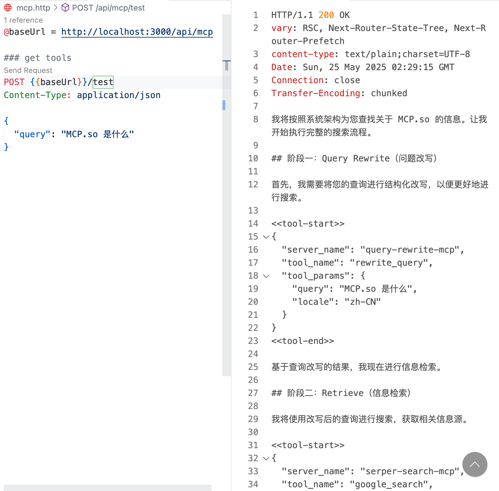Image resolution: width=499 pixels, height=491 pixels.
Task: Open the POST /api/mcp/test breadcrumb
Action: click(108, 7)
